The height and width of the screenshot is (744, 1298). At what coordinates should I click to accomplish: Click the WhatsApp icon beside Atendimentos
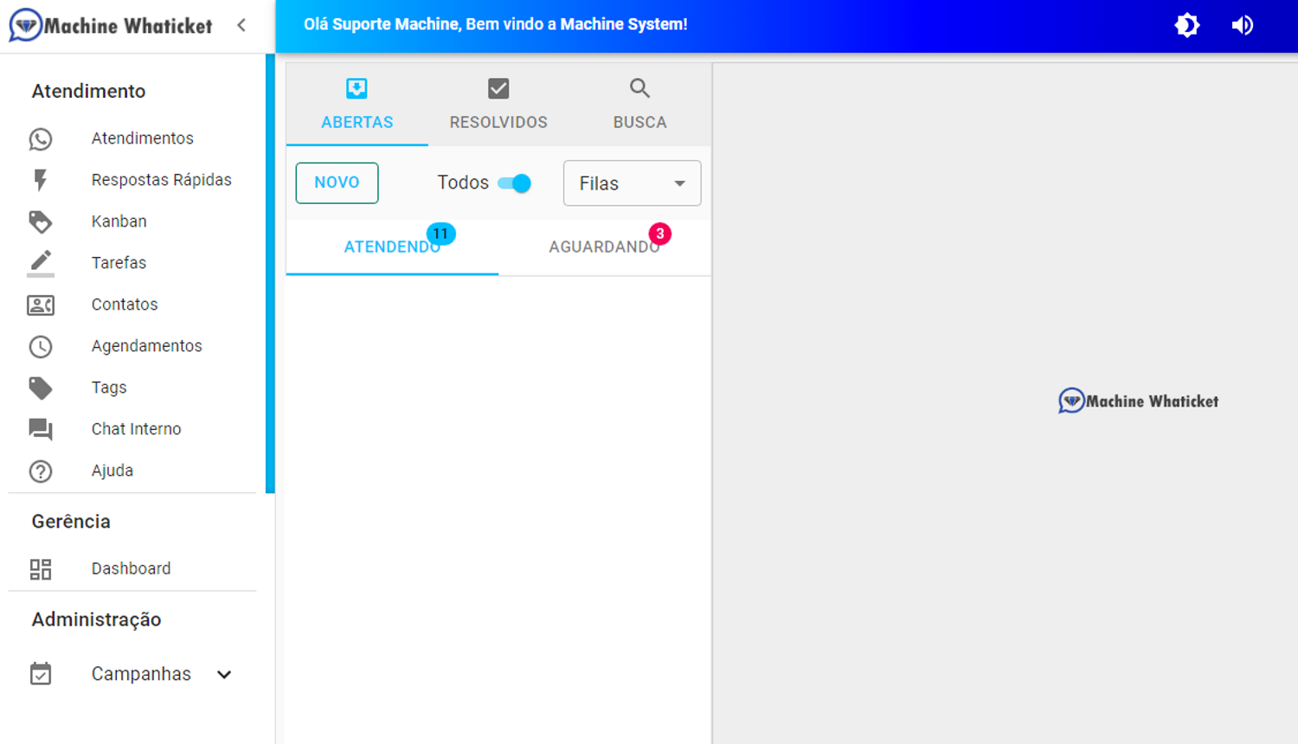(x=41, y=138)
